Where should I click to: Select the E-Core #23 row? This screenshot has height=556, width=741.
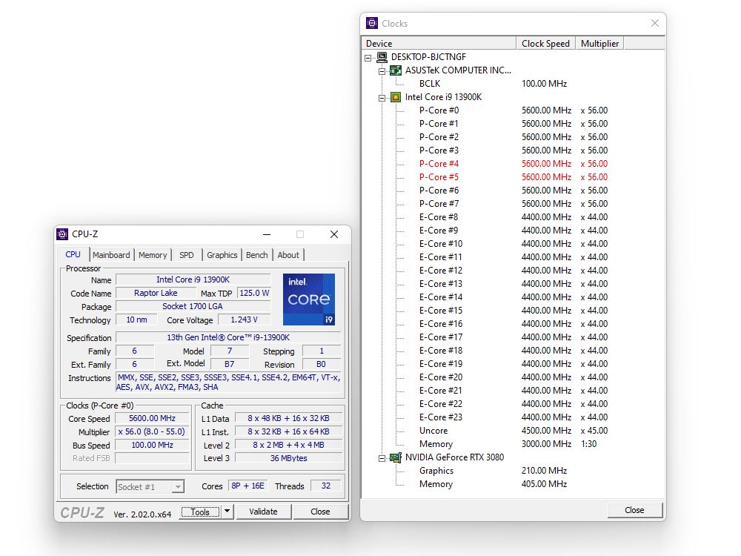point(514,417)
